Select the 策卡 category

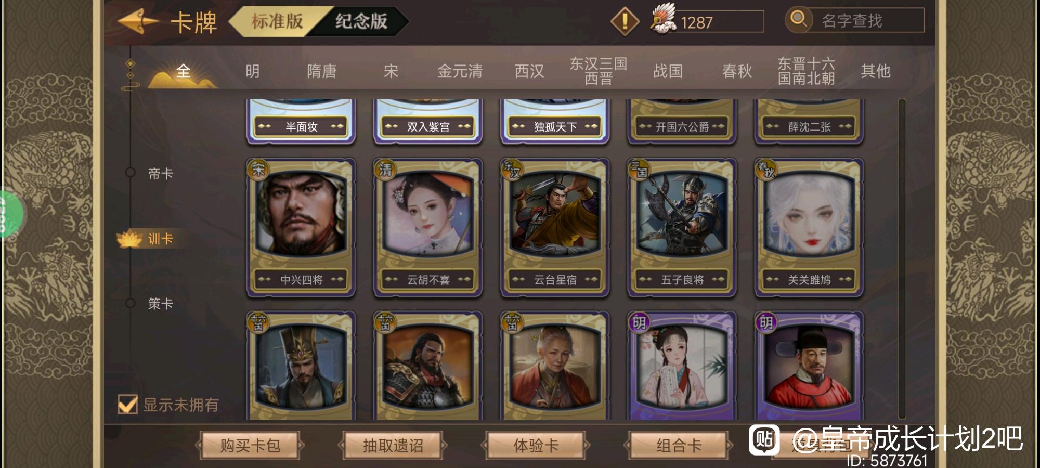click(160, 304)
